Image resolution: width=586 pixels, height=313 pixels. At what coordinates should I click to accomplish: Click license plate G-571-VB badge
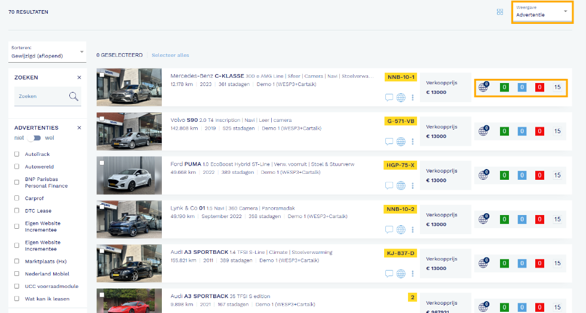401,121
